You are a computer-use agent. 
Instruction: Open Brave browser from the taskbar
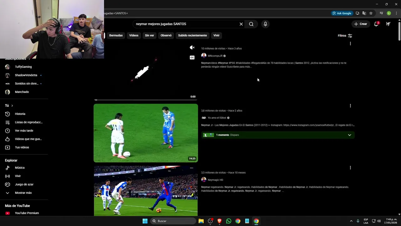click(x=220, y=221)
